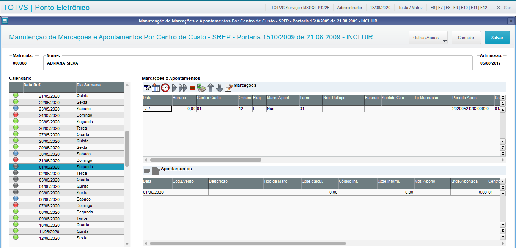516x248 pixels.
Task: Click the double fast-forward arrow in Marcações toolbar
Action: tap(183, 88)
